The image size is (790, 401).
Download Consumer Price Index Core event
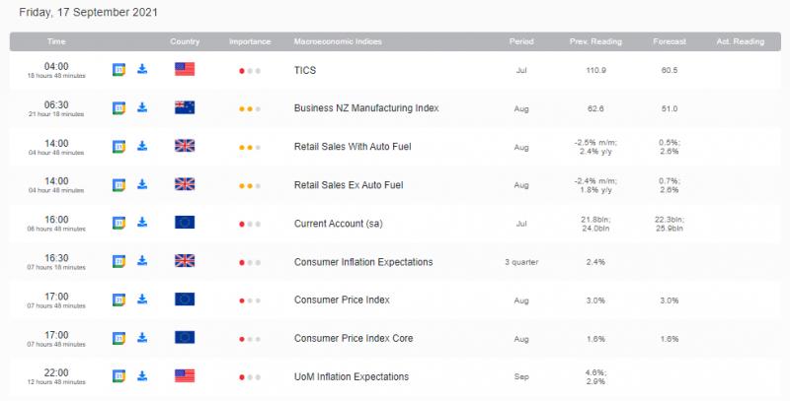click(142, 338)
